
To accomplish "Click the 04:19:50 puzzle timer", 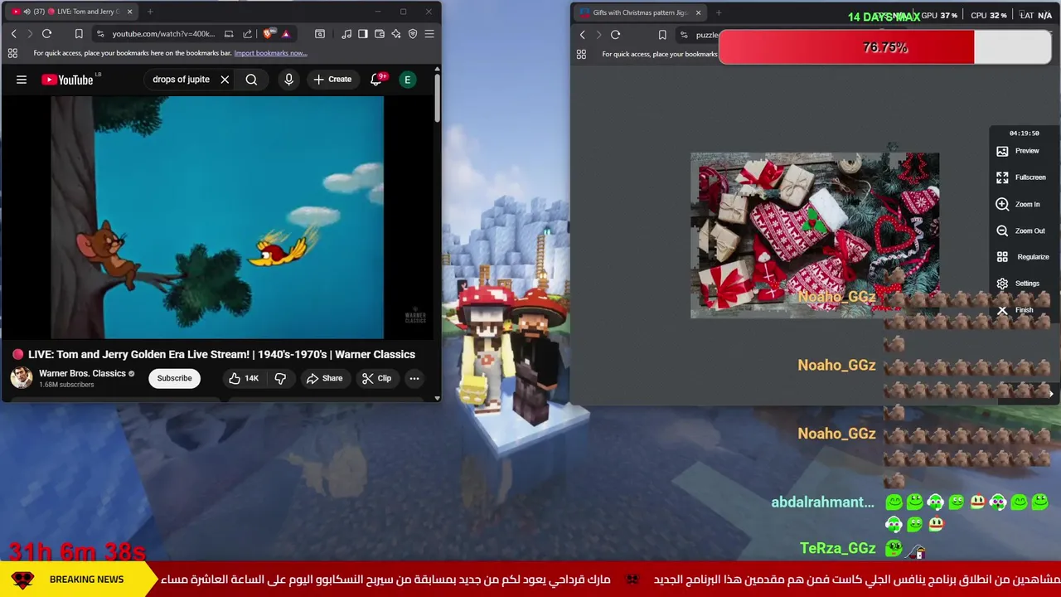I will [x=1024, y=133].
